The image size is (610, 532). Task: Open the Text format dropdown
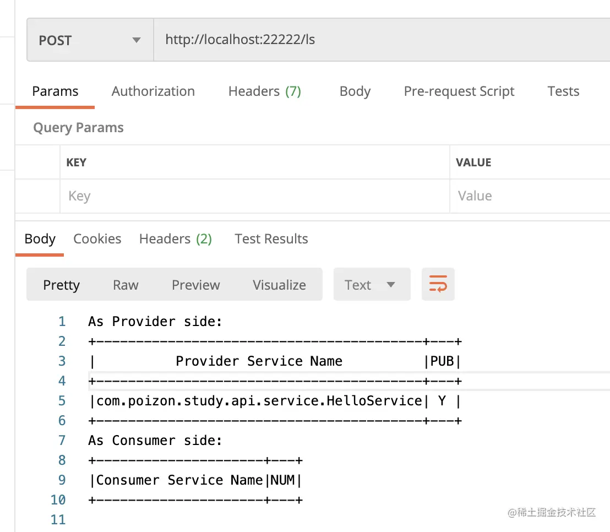click(372, 285)
